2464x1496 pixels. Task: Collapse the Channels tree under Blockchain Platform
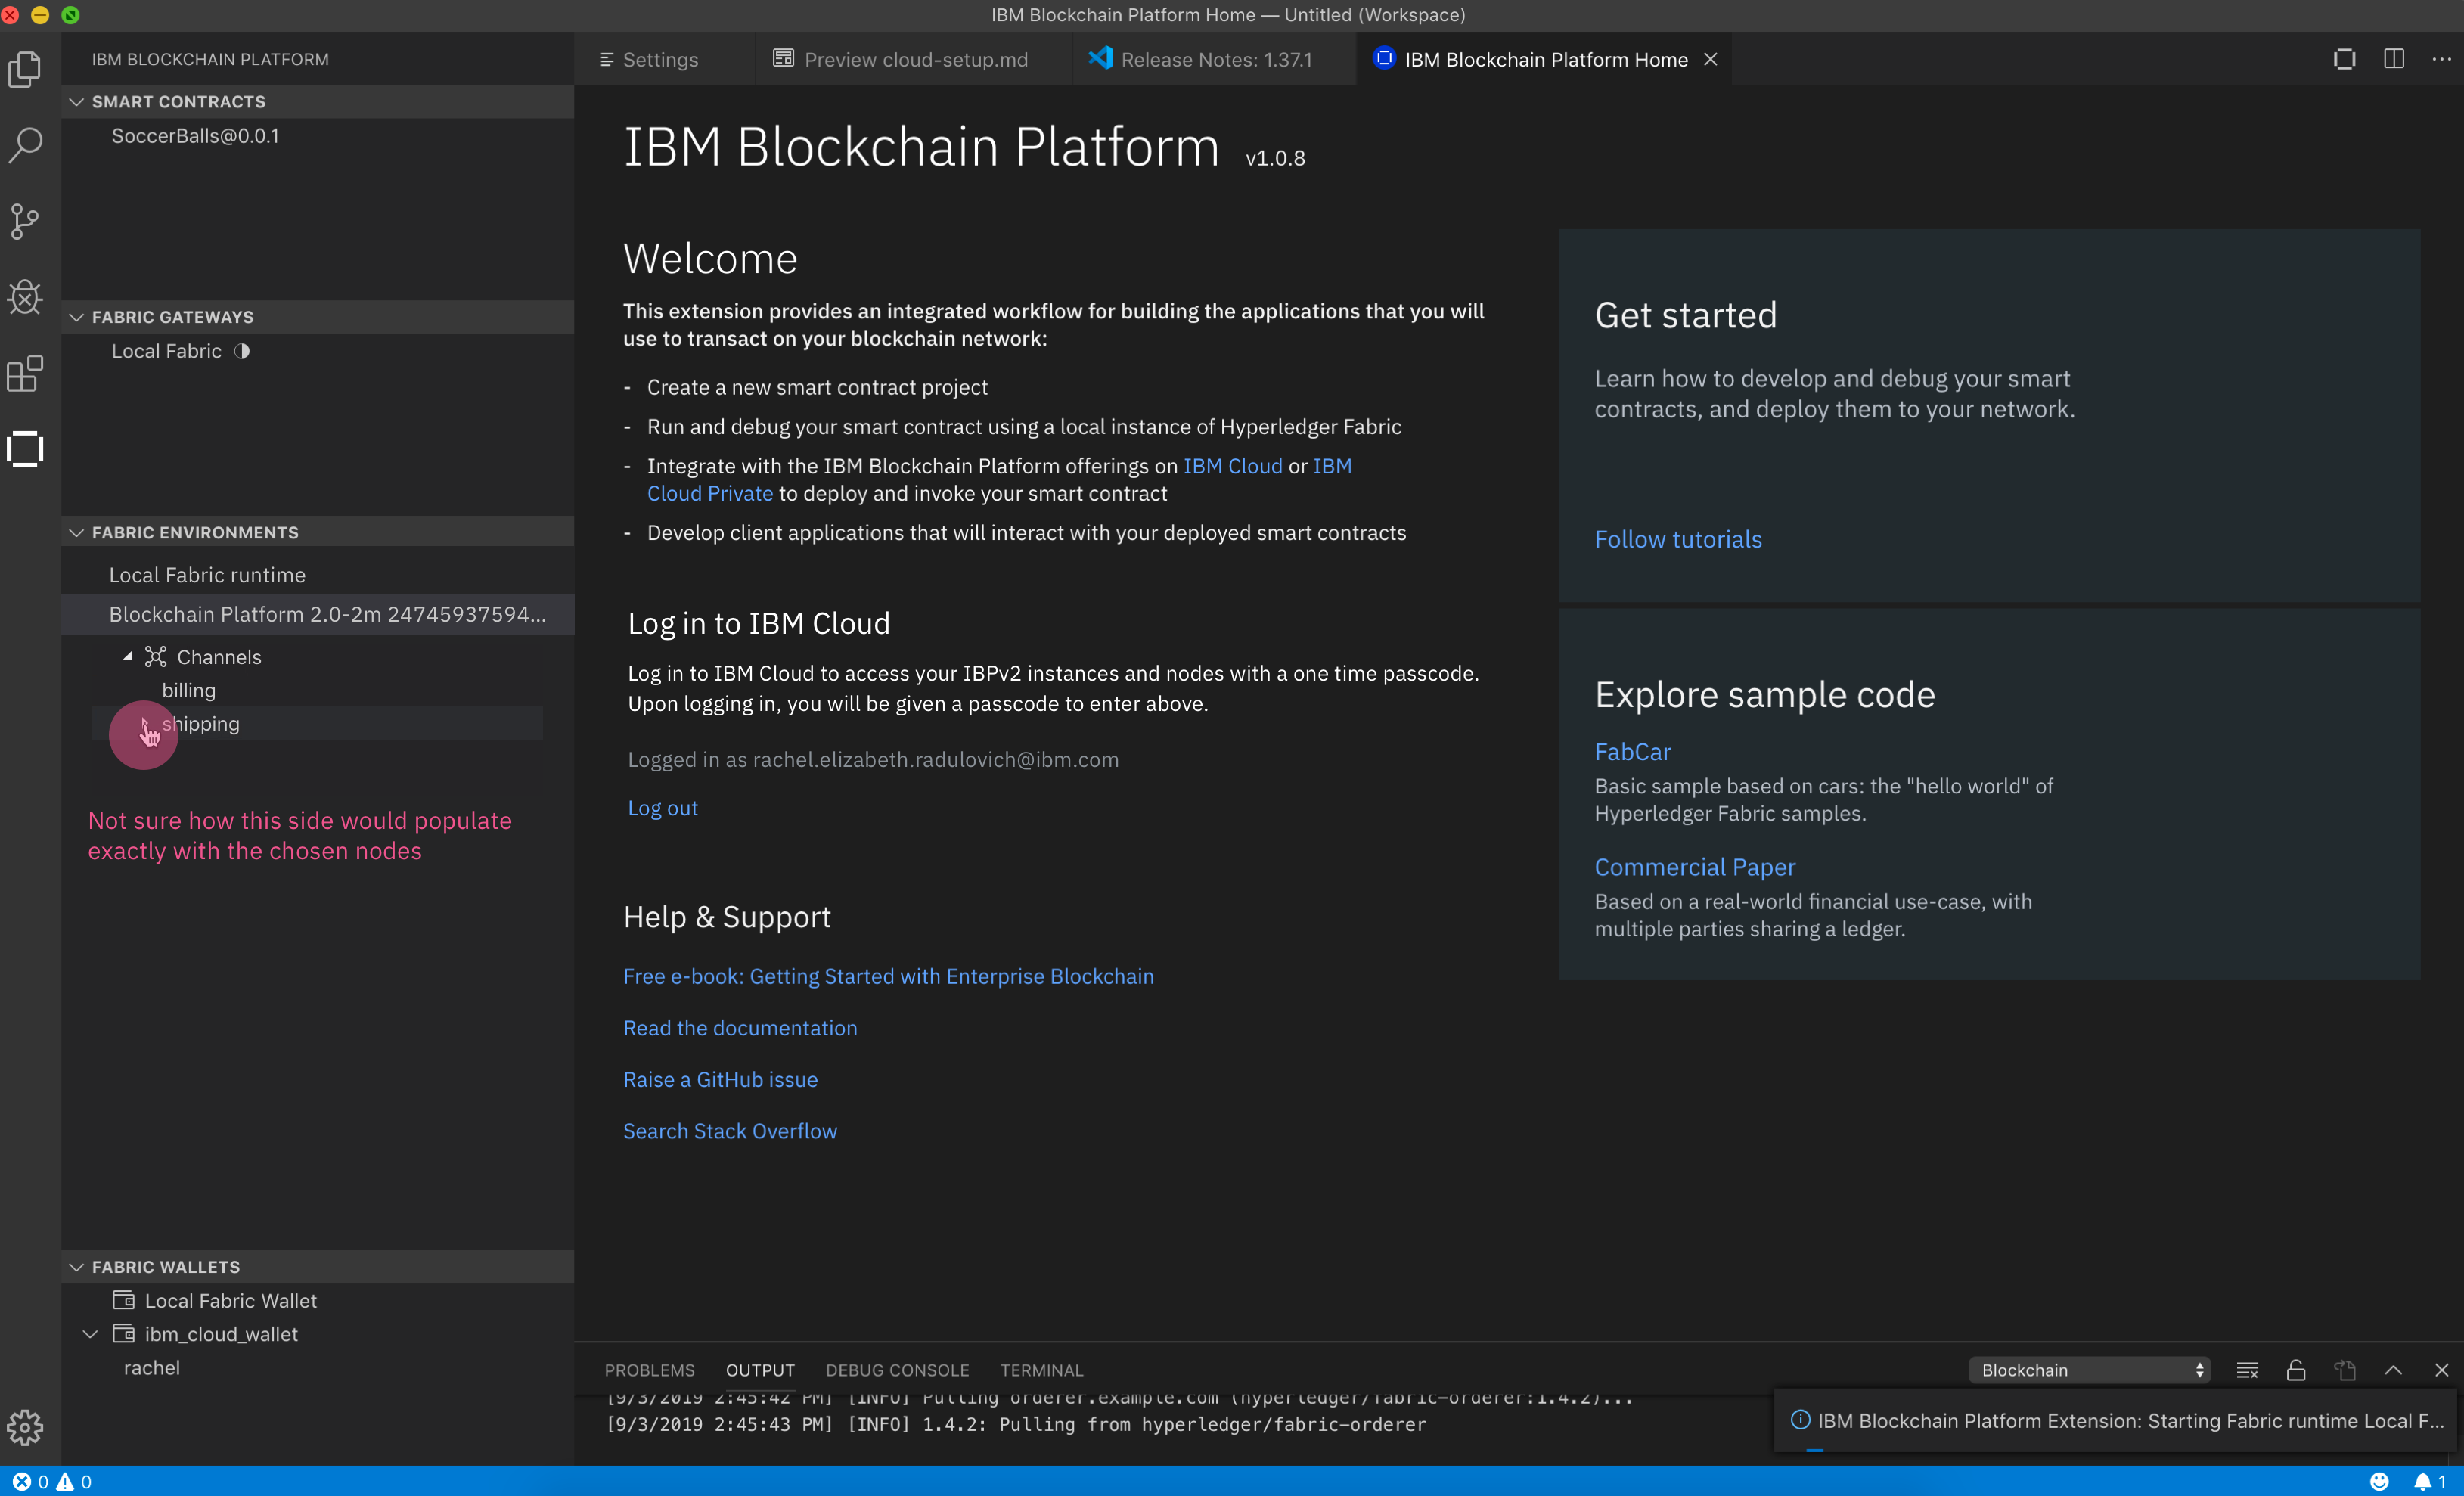(x=127, y=656)
